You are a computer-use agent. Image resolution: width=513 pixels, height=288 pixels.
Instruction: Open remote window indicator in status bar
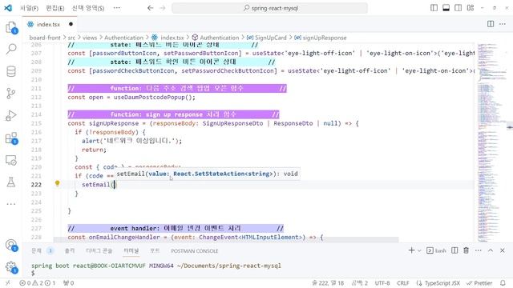8,283
